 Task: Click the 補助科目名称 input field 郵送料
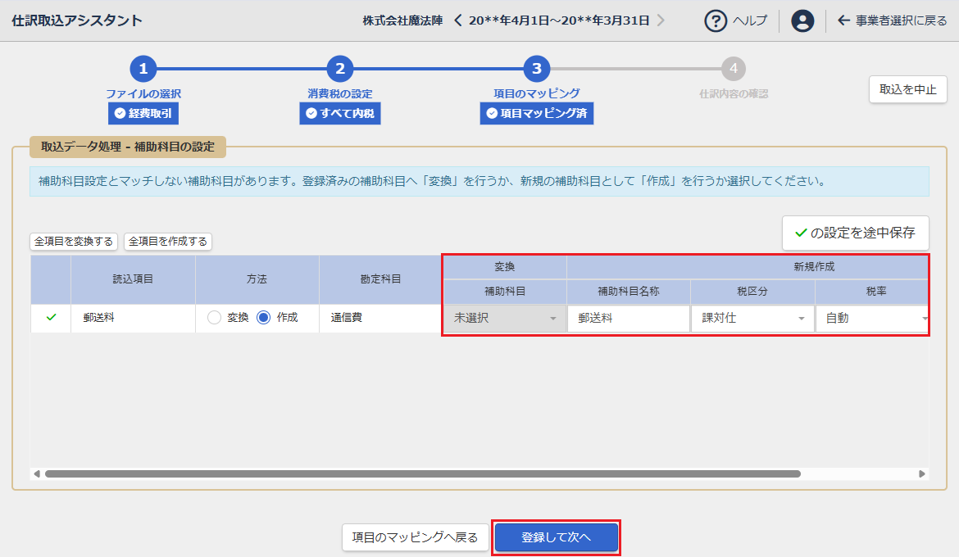628,318
